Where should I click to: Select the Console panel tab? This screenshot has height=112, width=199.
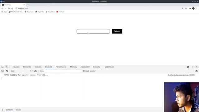point(49,67)
